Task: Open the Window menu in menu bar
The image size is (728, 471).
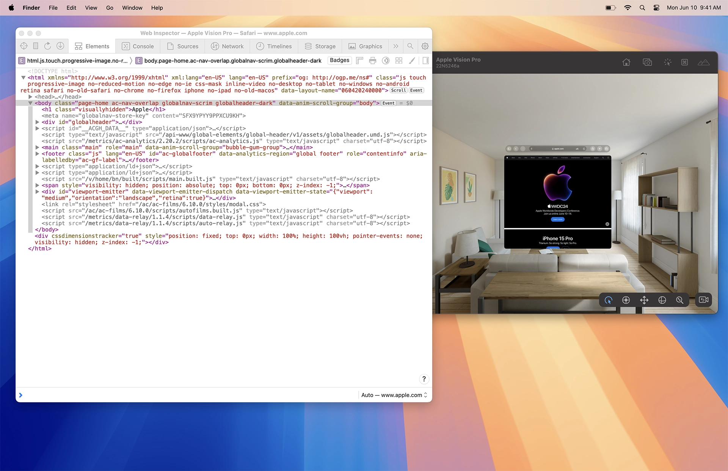Action: [132, 8]
